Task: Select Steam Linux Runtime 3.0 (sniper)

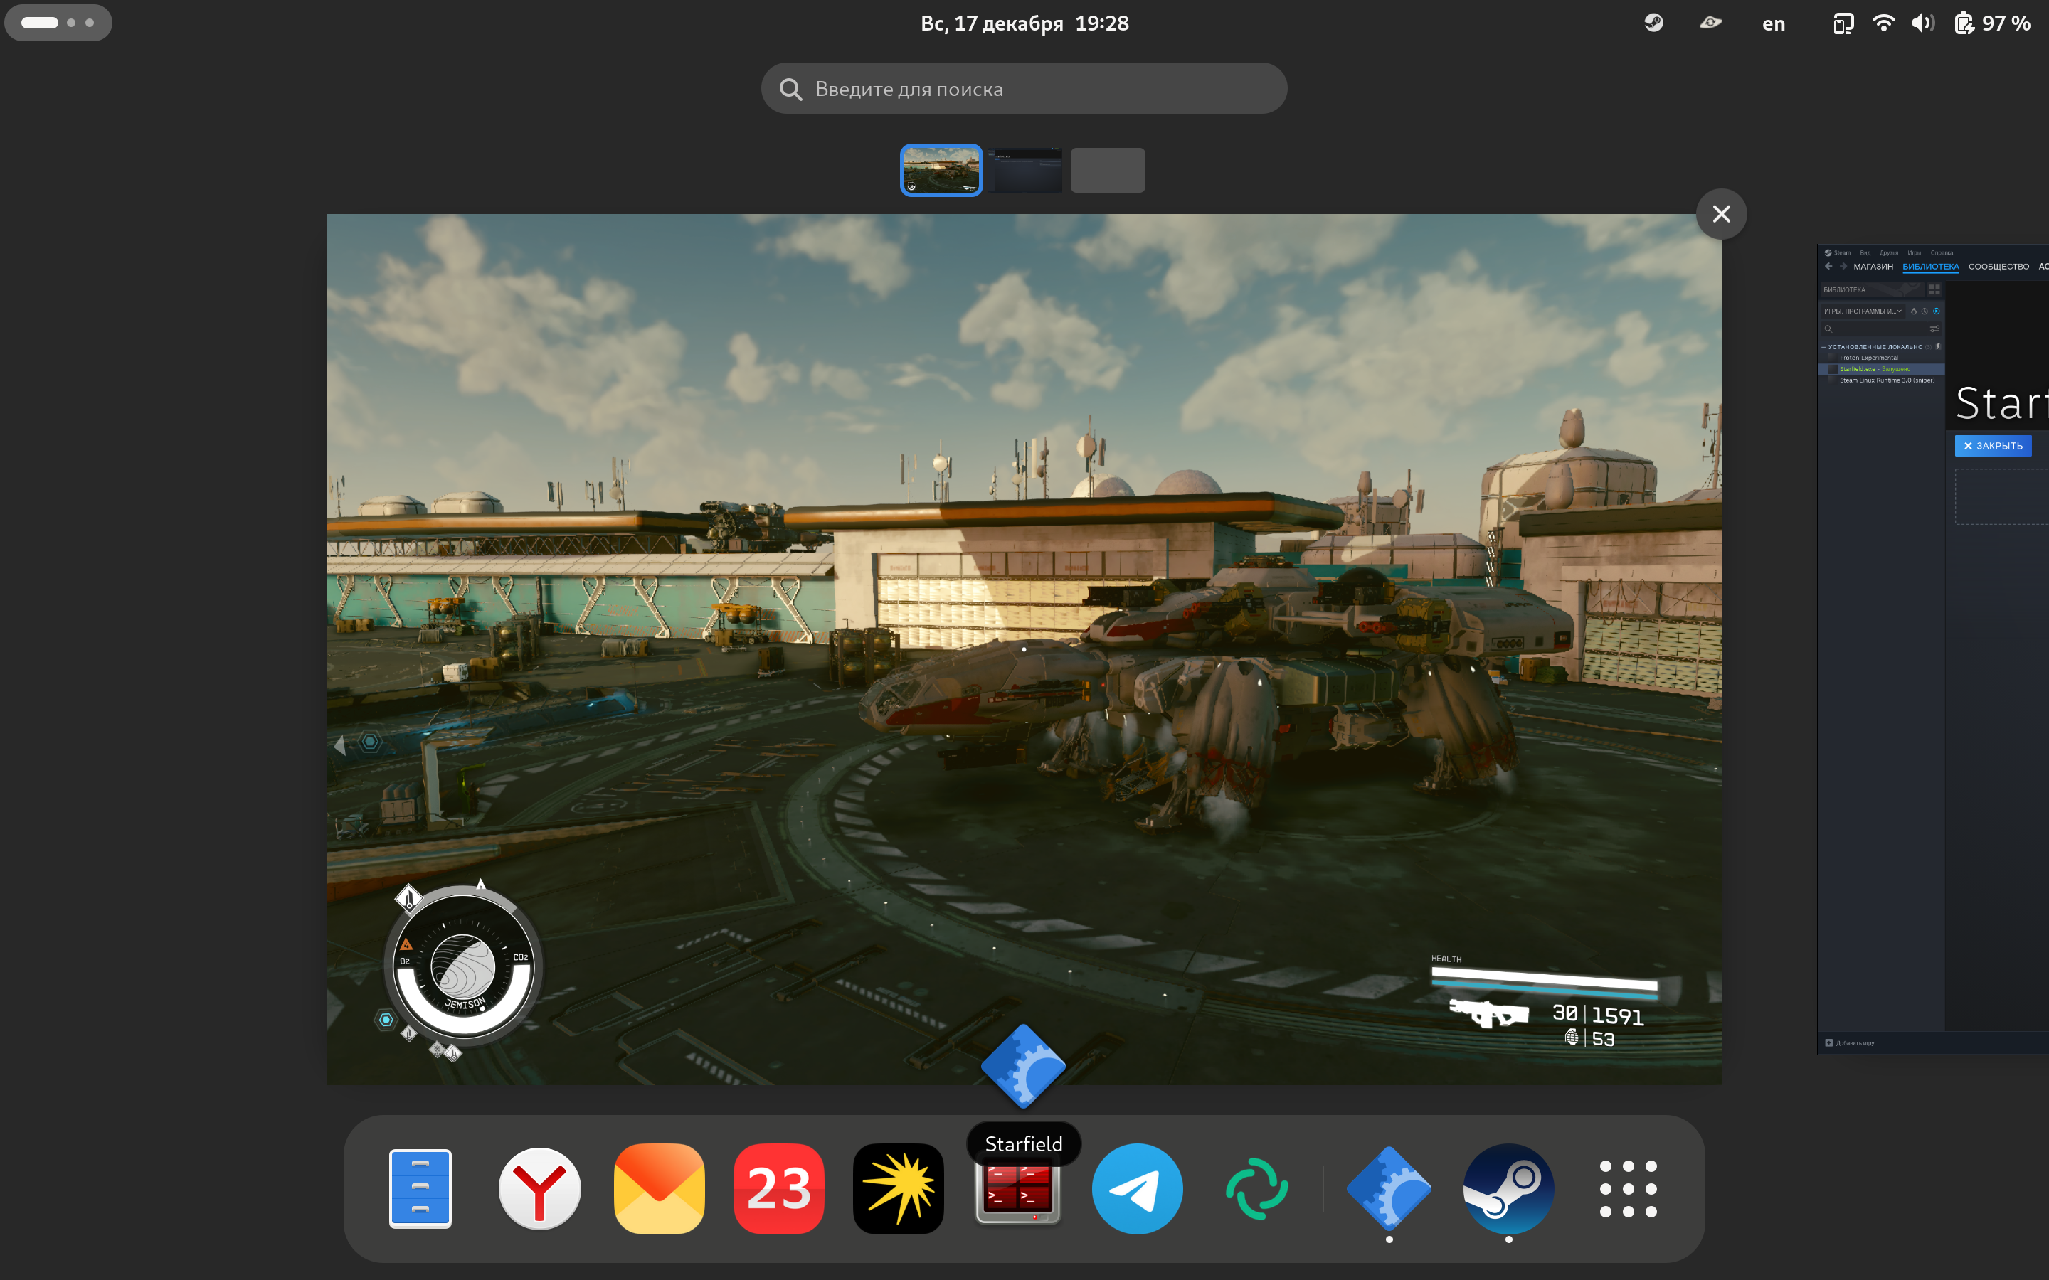Action: click(1881, 381)
